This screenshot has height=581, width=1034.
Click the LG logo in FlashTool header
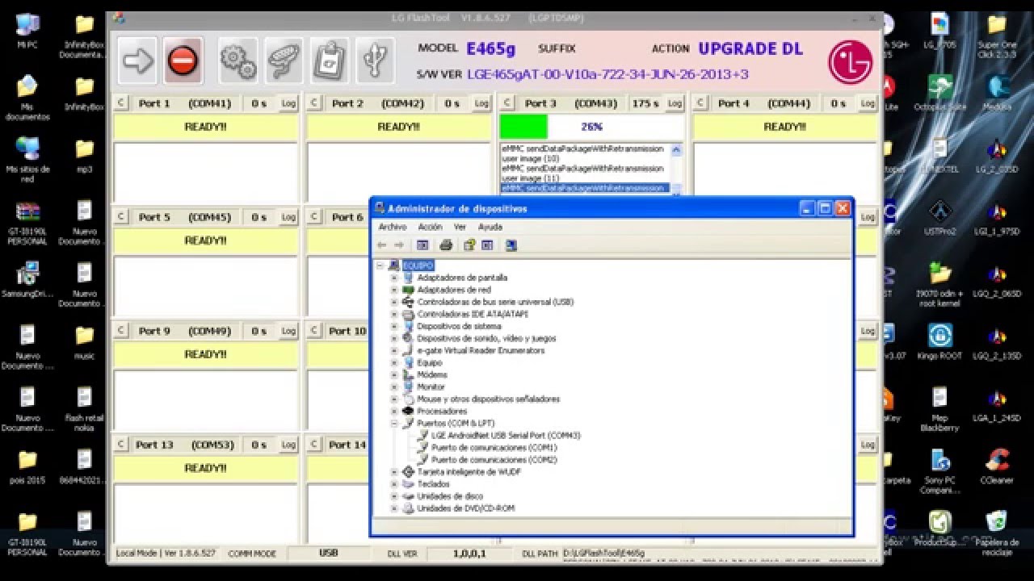[x=850, y=62]
